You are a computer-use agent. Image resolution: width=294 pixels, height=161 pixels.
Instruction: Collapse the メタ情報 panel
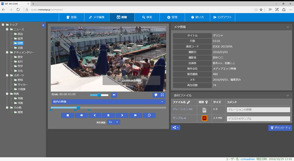288,27
